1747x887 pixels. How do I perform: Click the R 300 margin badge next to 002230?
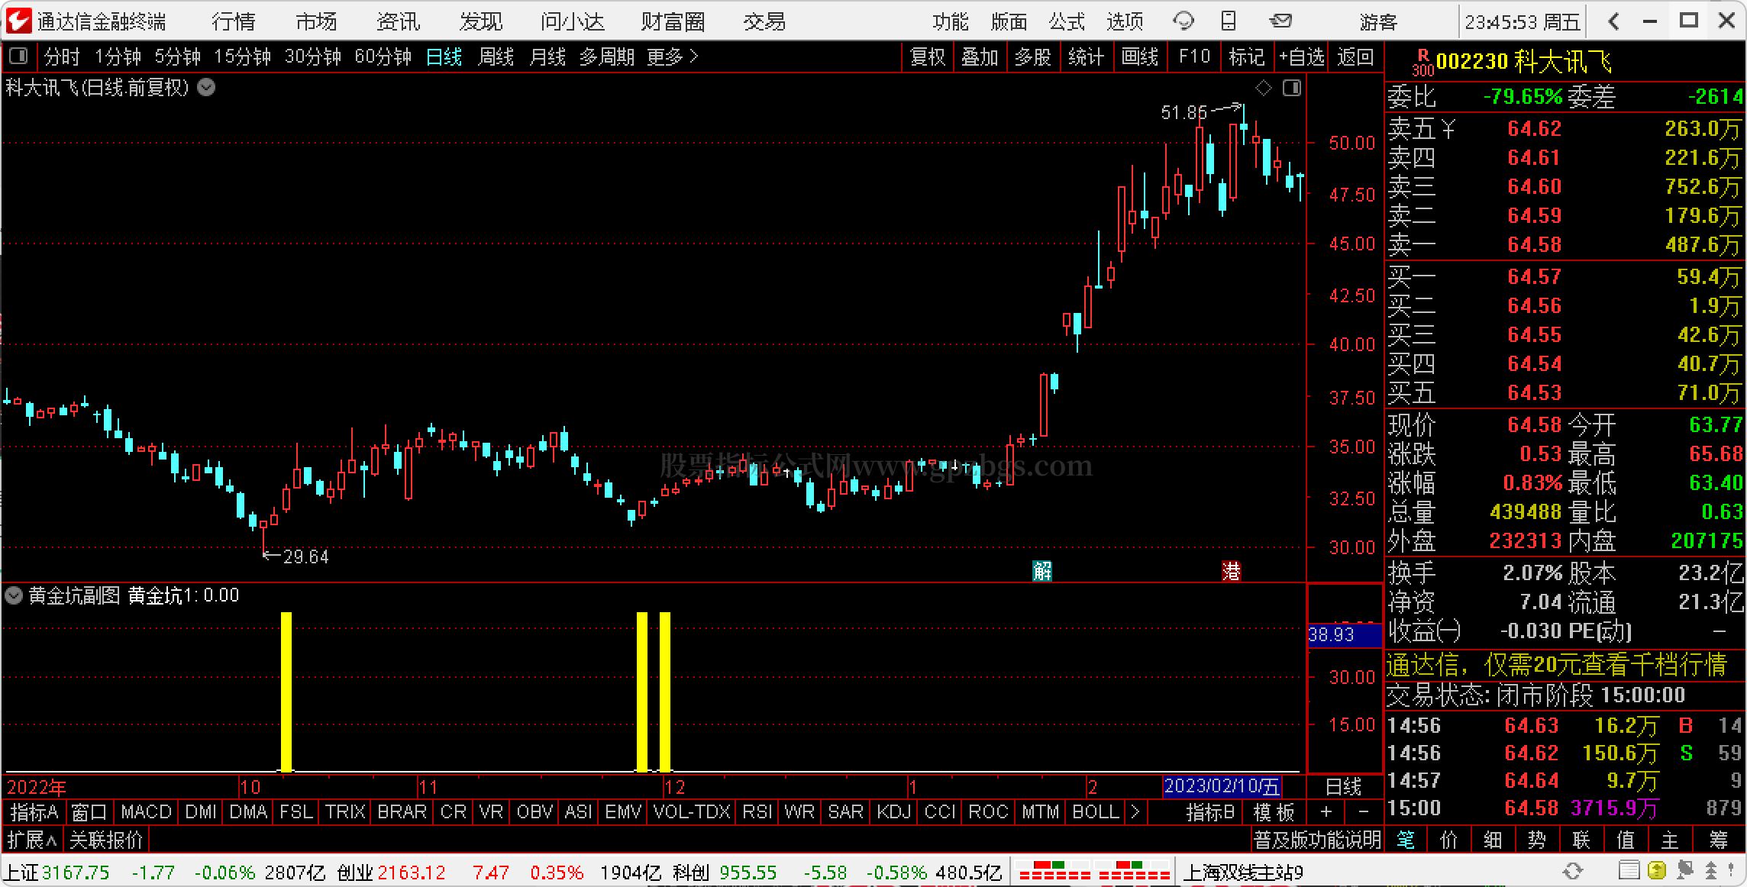[x=1422, y=63]
